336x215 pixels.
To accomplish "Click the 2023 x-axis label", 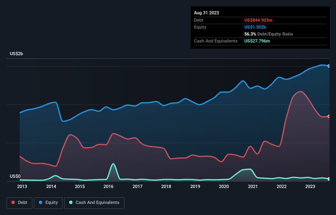I will [310, 186].
